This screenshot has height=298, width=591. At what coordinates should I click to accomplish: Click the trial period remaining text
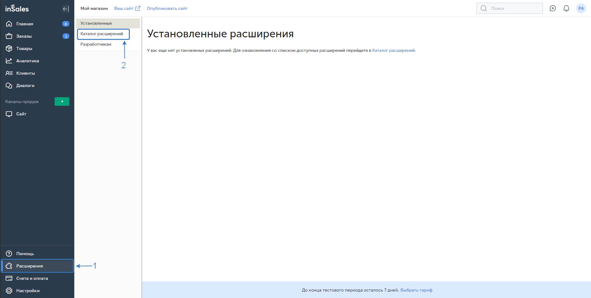(x=351, y=290)
